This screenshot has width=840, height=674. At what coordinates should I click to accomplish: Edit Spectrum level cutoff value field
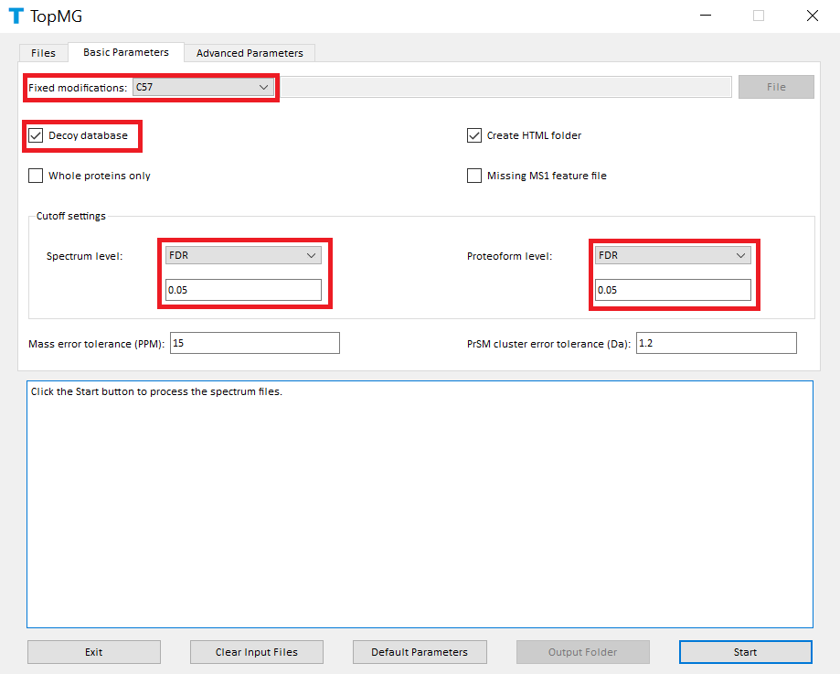coord(243,290)
